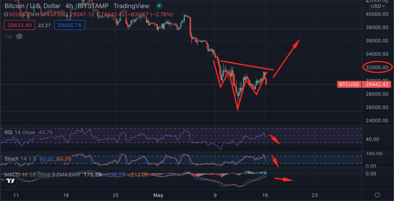Toggle the Vol indicator visibility eye icon

[19, 37]
